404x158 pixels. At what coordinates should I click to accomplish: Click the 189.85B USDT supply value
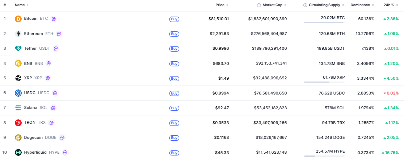pyautogui.click(x=331, y=48)
